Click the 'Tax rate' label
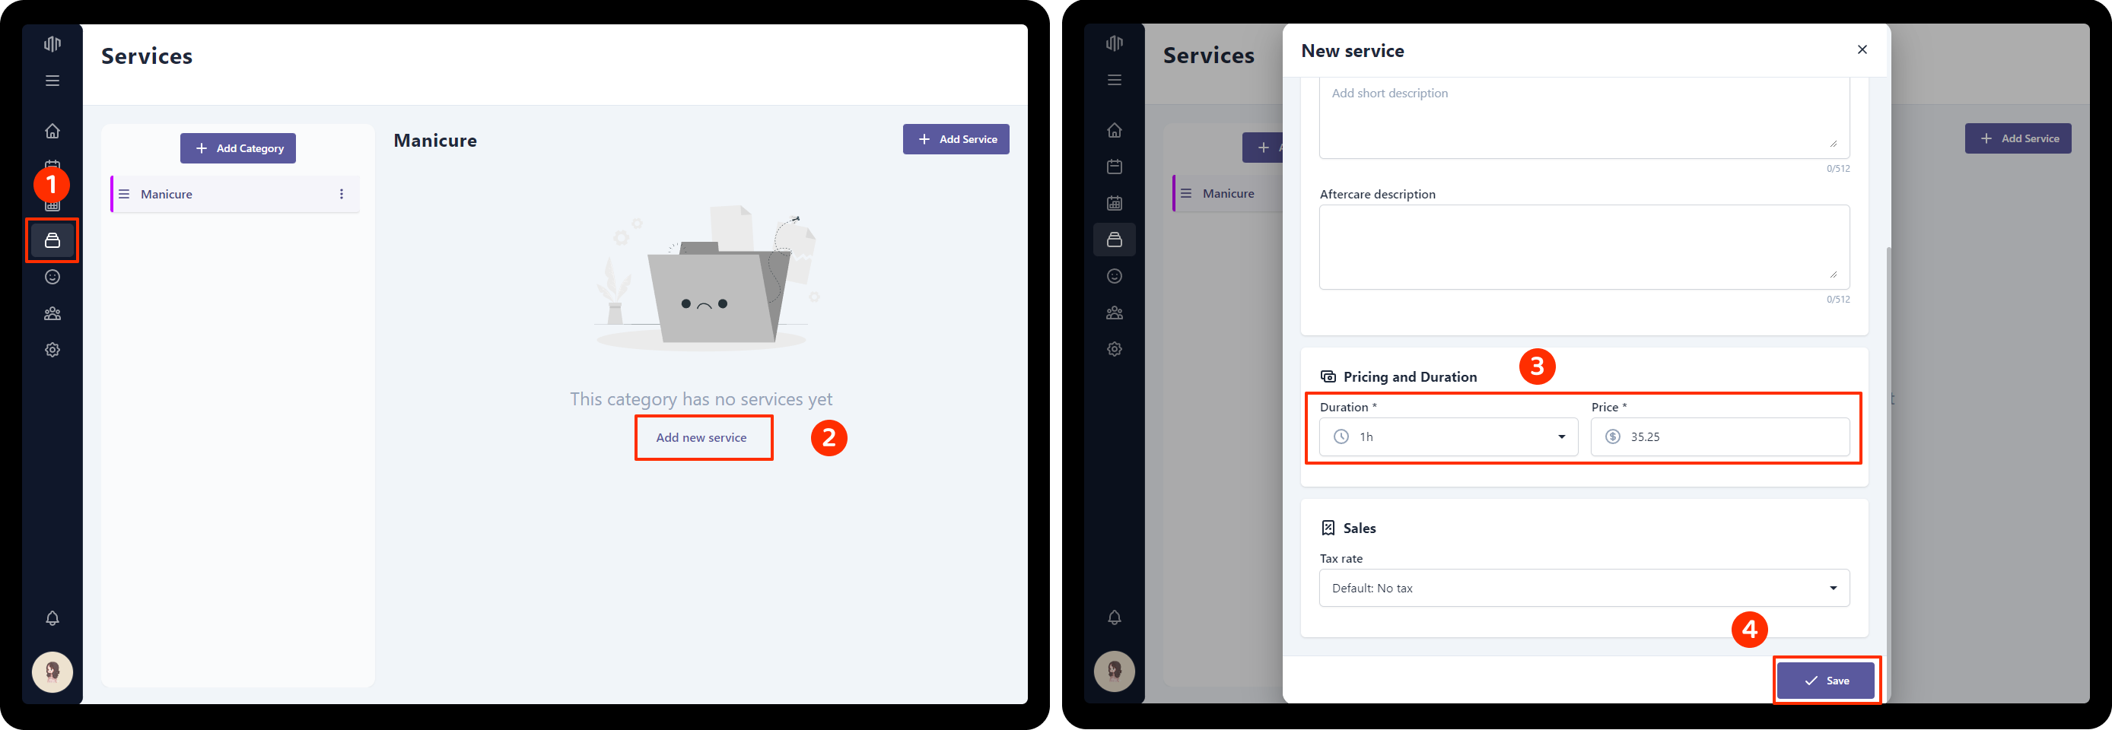This screenshot has width=2112, height=730. pyautogui.click(x=1341, y=559)
